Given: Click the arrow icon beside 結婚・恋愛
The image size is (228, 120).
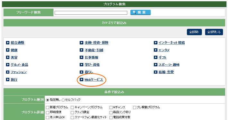Looking at the screenshot, I should [155, 72].
